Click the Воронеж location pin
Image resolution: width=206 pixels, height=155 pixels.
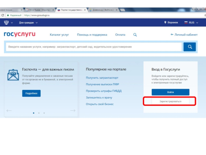pos(165,22)
